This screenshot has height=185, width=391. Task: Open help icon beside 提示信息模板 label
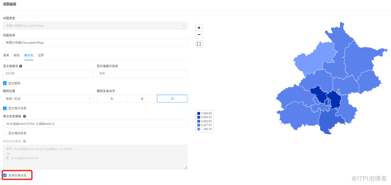pos(25,116)
